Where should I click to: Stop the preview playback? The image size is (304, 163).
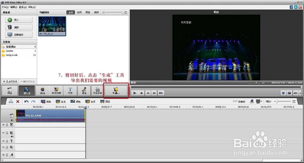click(x=142, y=93)
